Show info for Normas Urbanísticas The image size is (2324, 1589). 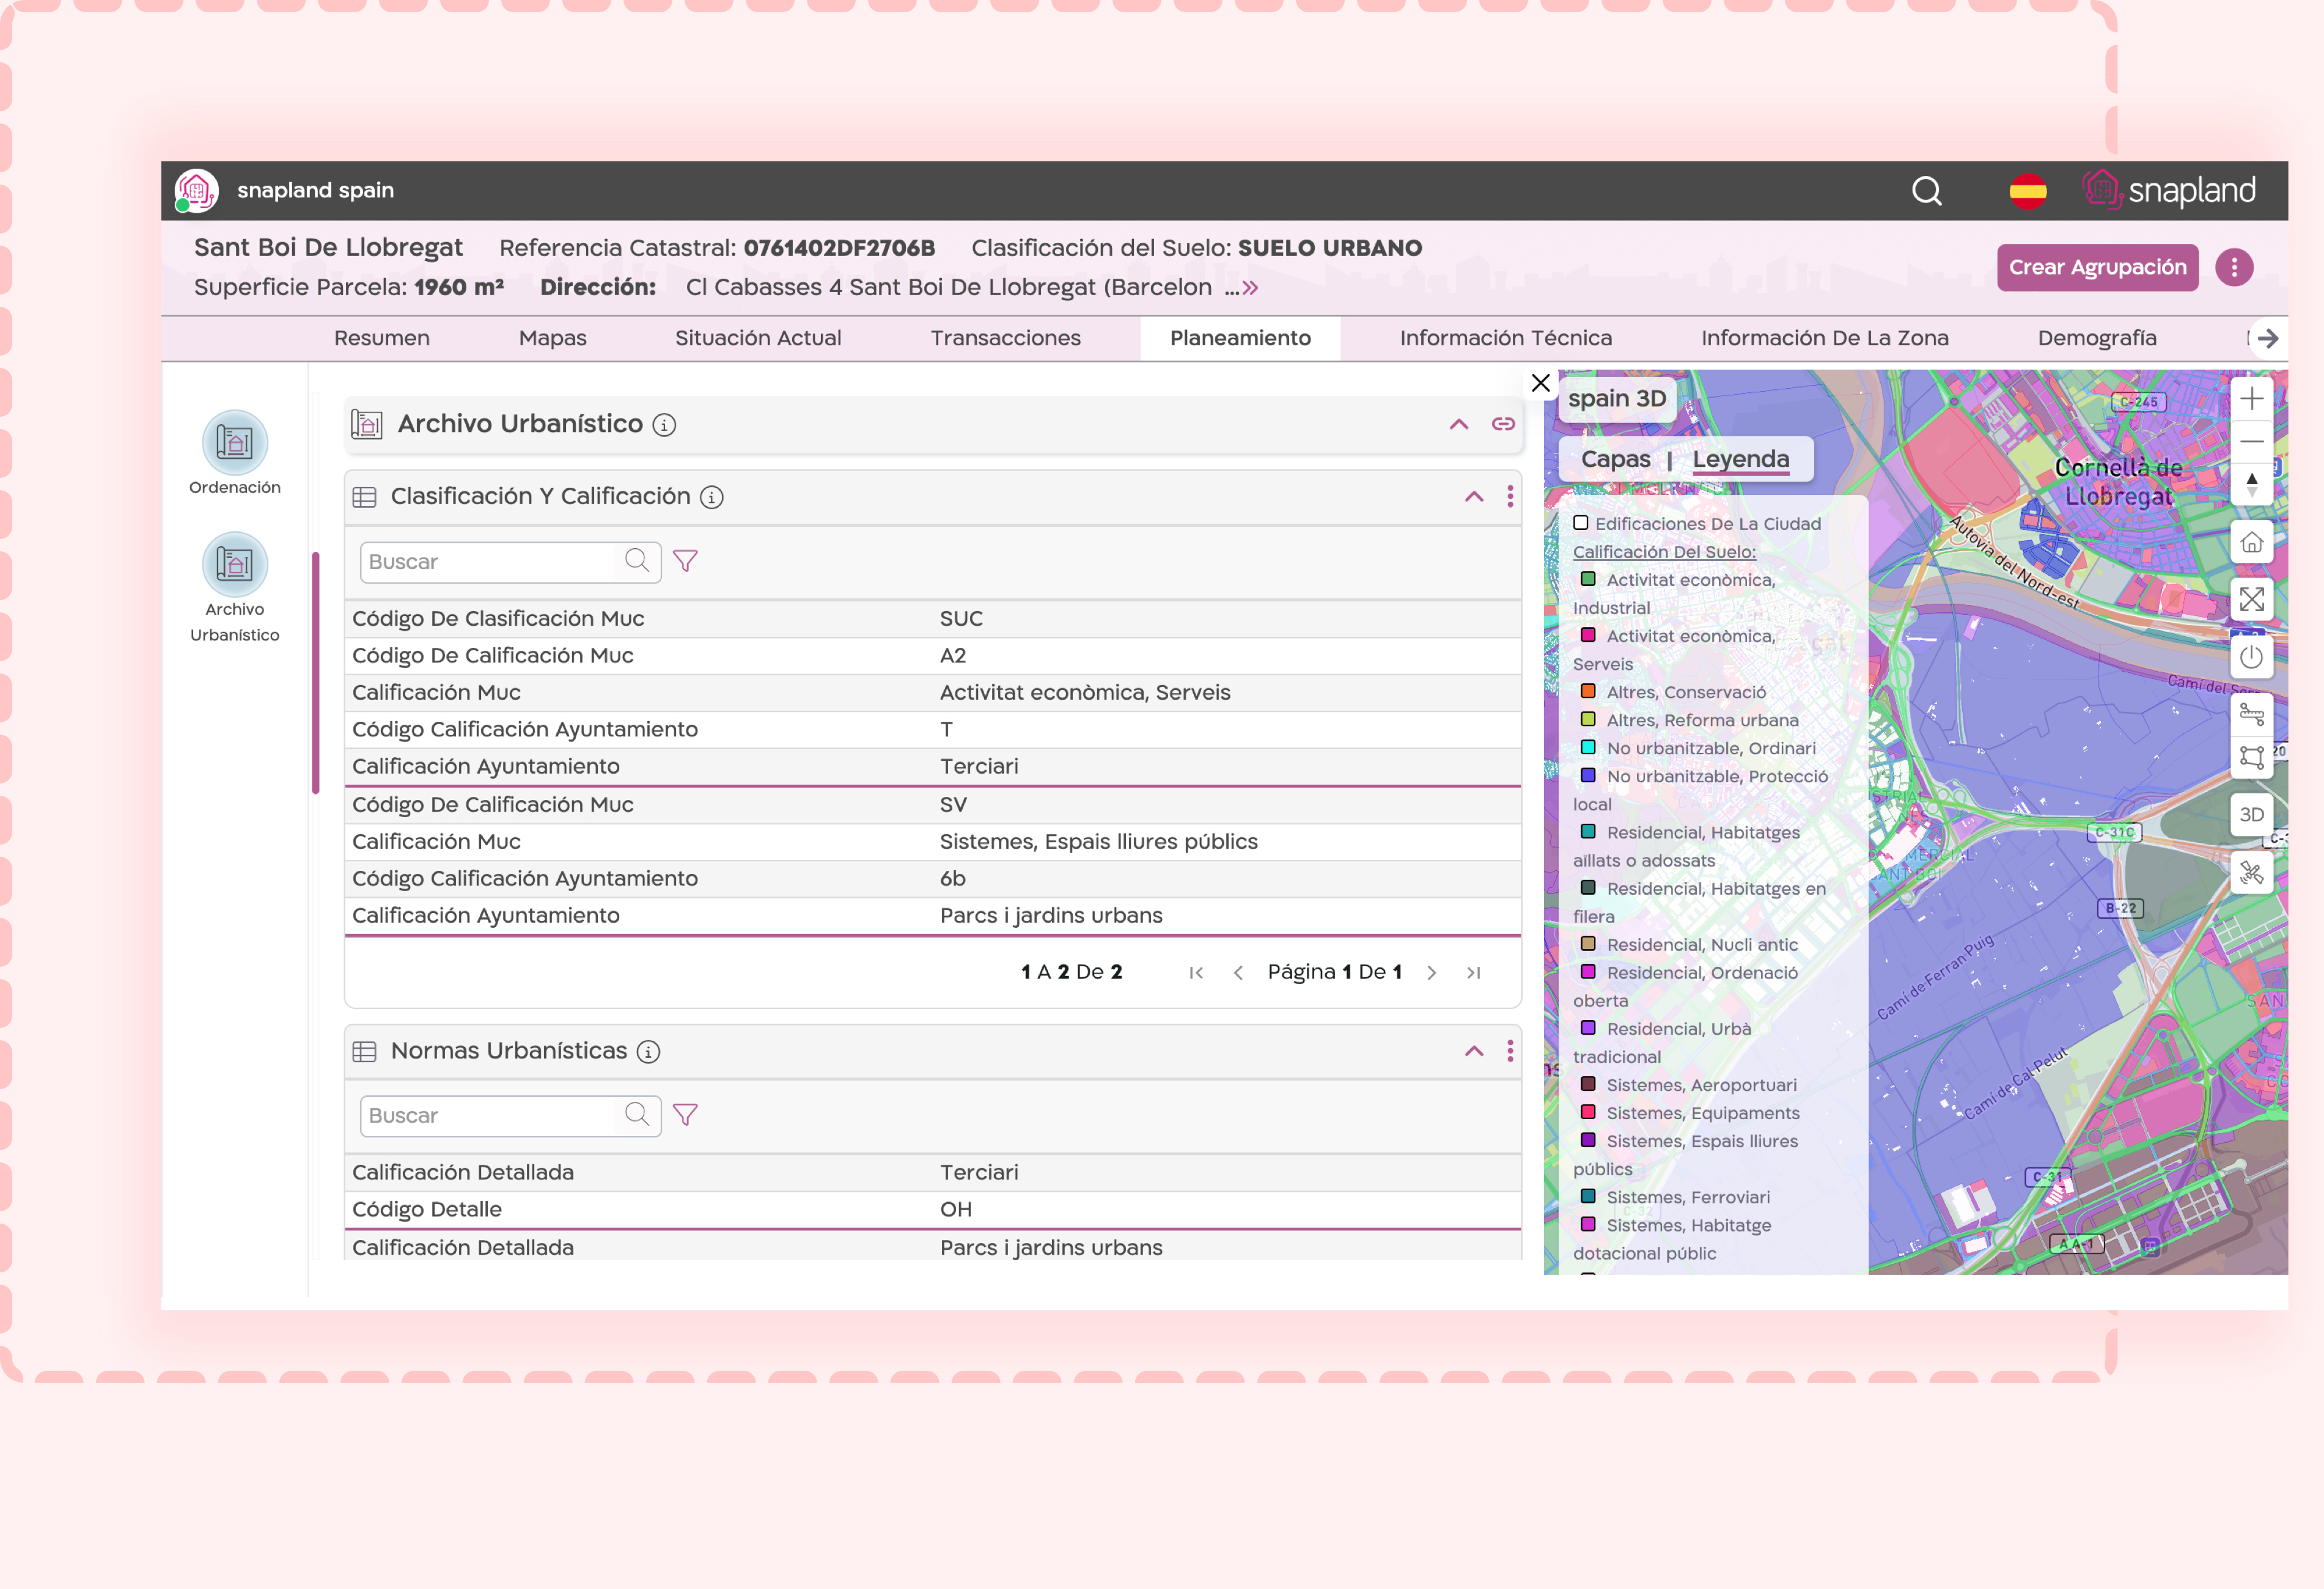648,1052
